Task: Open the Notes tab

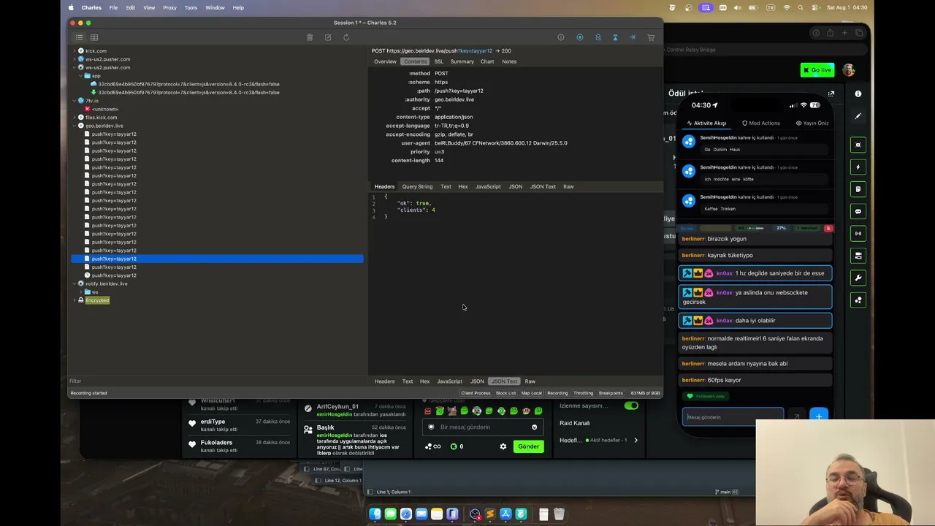Action: click(x=509, y=61)
